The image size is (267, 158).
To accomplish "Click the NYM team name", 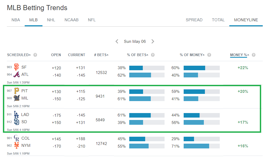I will [x=26, y=145].
